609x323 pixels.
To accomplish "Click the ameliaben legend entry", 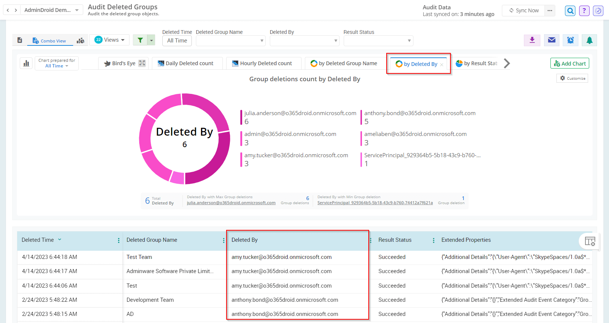I will click(413, 138).
